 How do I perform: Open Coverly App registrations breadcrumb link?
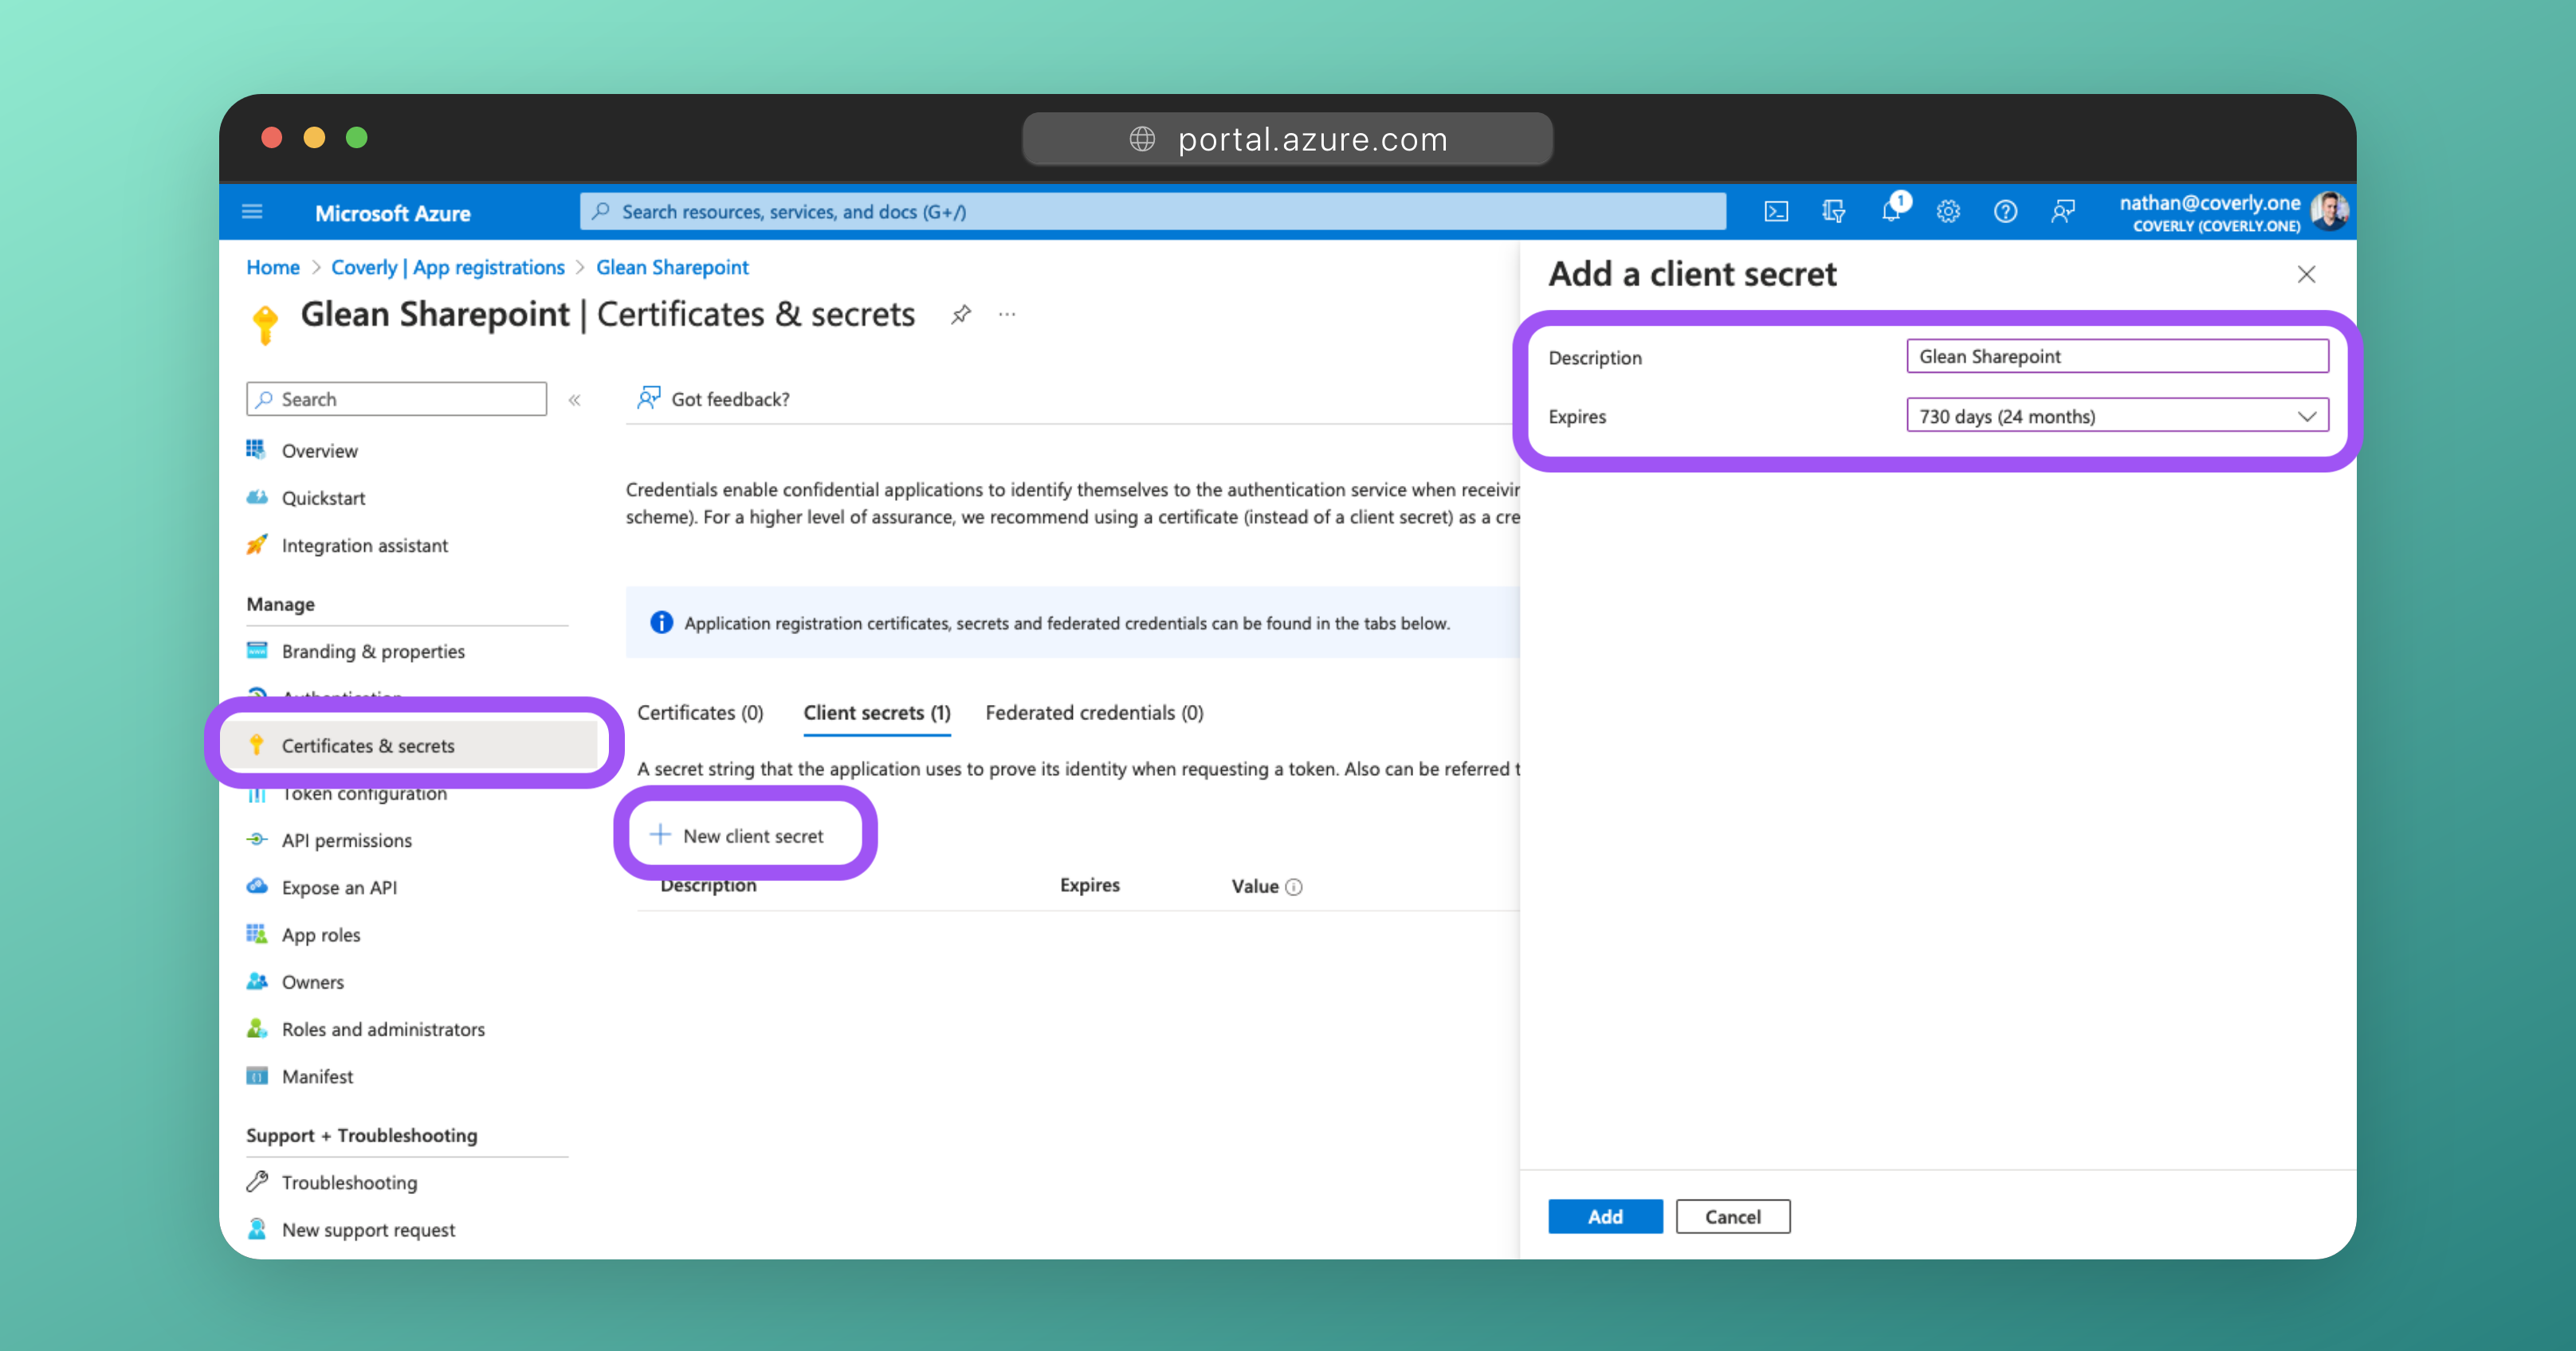coord(447,267)
